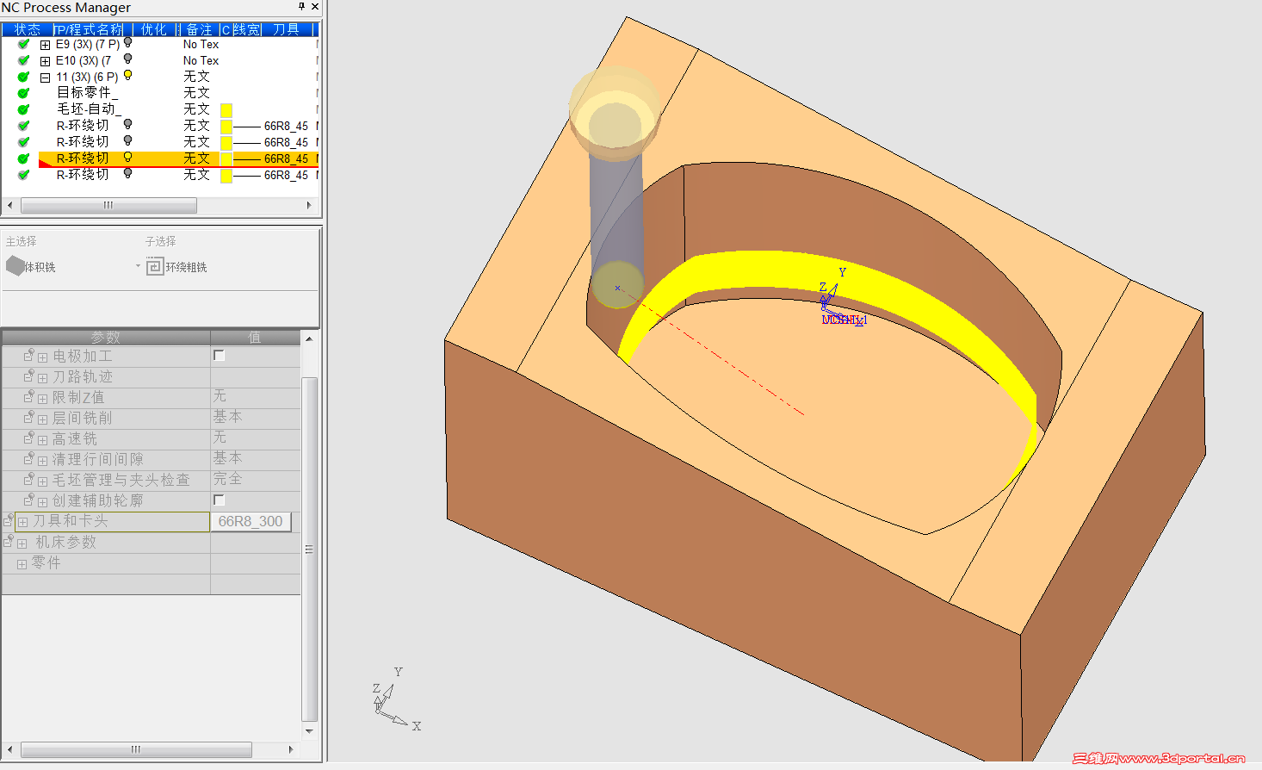Click the 备注 column header
This screenshot has height=770, width=1262.
pos(199,29)
